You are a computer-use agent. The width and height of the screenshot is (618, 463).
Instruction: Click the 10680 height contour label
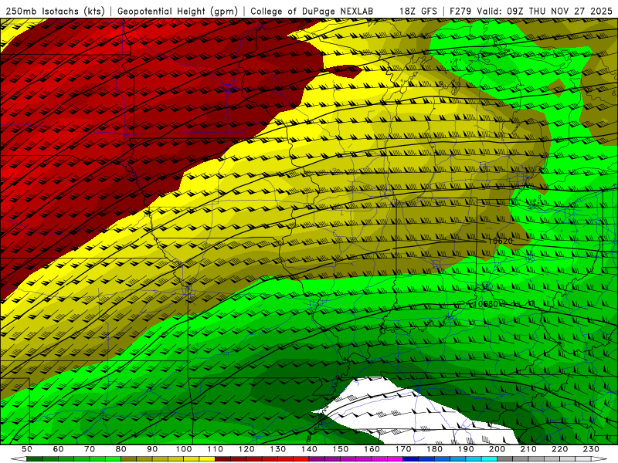[x=487, y=304]
